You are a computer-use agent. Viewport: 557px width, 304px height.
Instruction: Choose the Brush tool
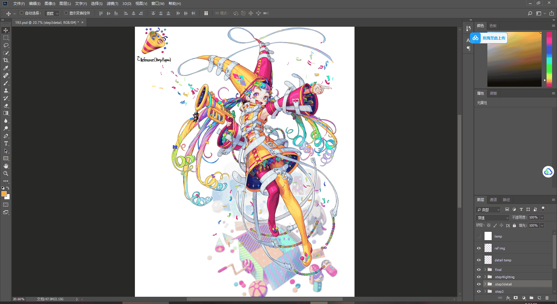tap(6, 83)
